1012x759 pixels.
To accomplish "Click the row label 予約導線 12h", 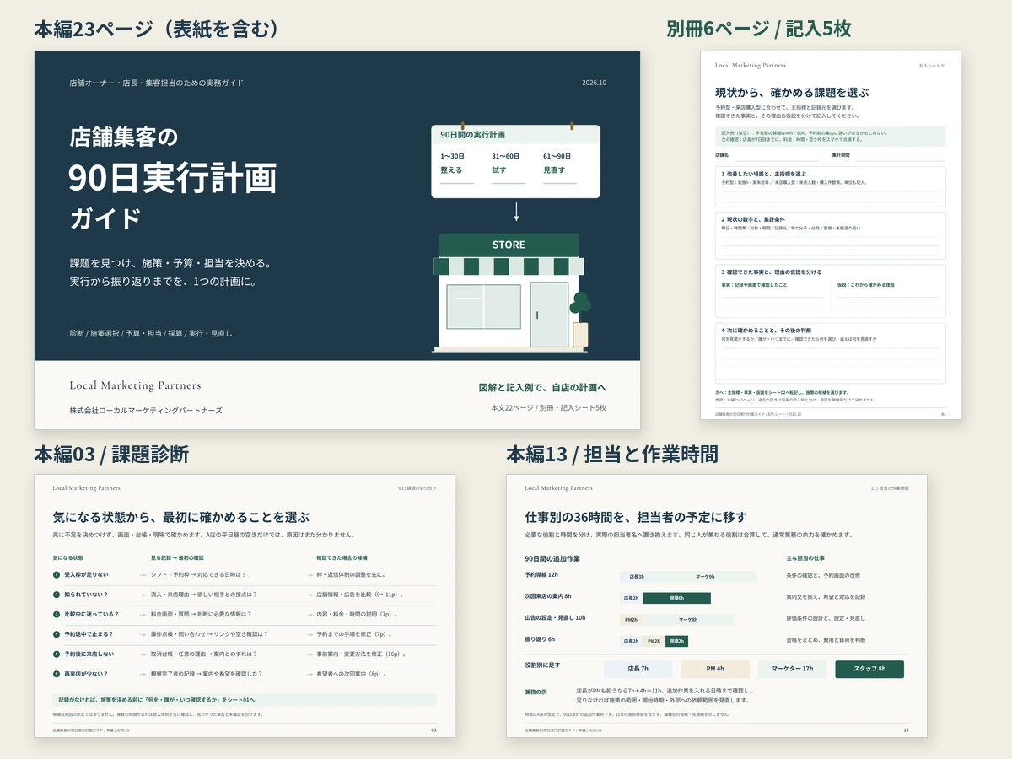I will [x=541, y=574].
